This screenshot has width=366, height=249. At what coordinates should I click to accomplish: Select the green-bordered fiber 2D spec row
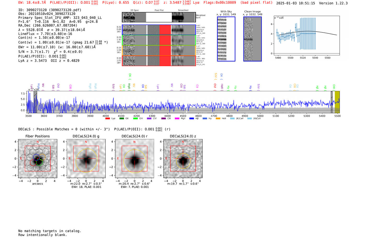(159, 40)
